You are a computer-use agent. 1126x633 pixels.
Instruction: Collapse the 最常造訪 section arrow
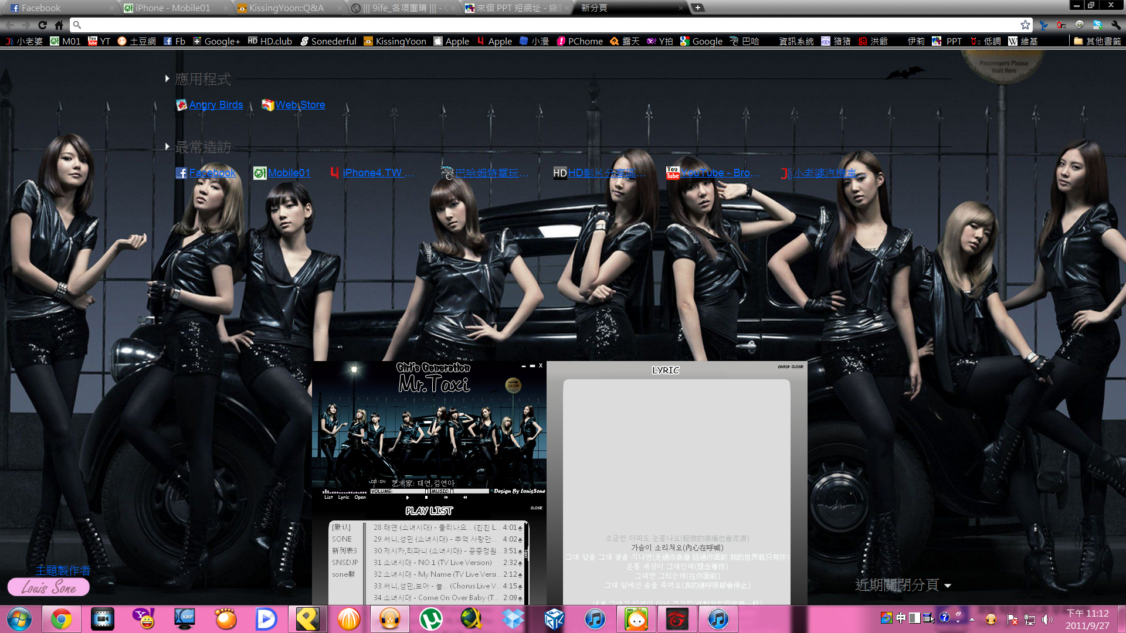(167, 147)
